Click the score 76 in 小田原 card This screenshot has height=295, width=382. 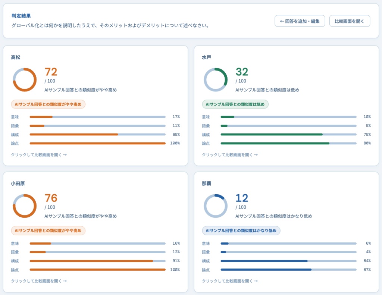(x=51, y=198)
